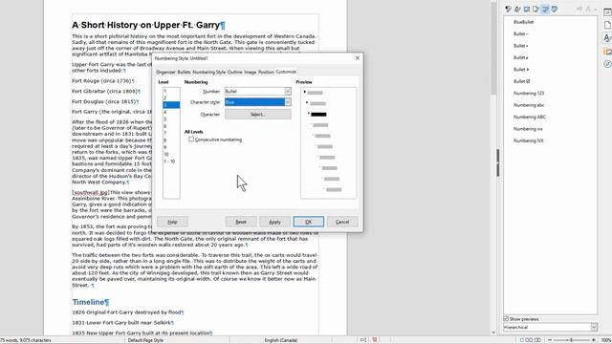Select the Numbering 123 list style
This screenshot has width=612, height=344.
[529, 94]
